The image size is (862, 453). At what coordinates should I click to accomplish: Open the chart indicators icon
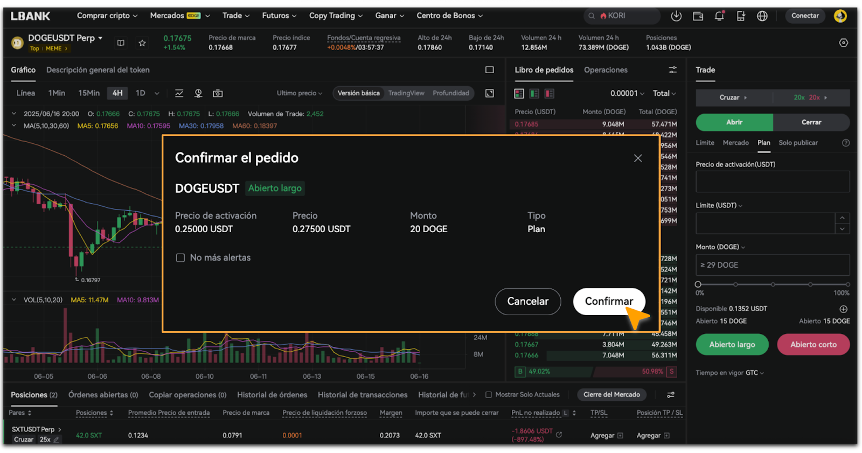coord(179,94)
